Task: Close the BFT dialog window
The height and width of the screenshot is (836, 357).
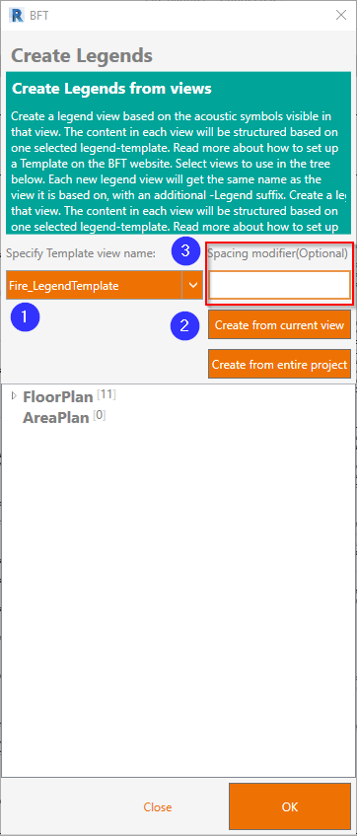Action: [x=341, y=15]
